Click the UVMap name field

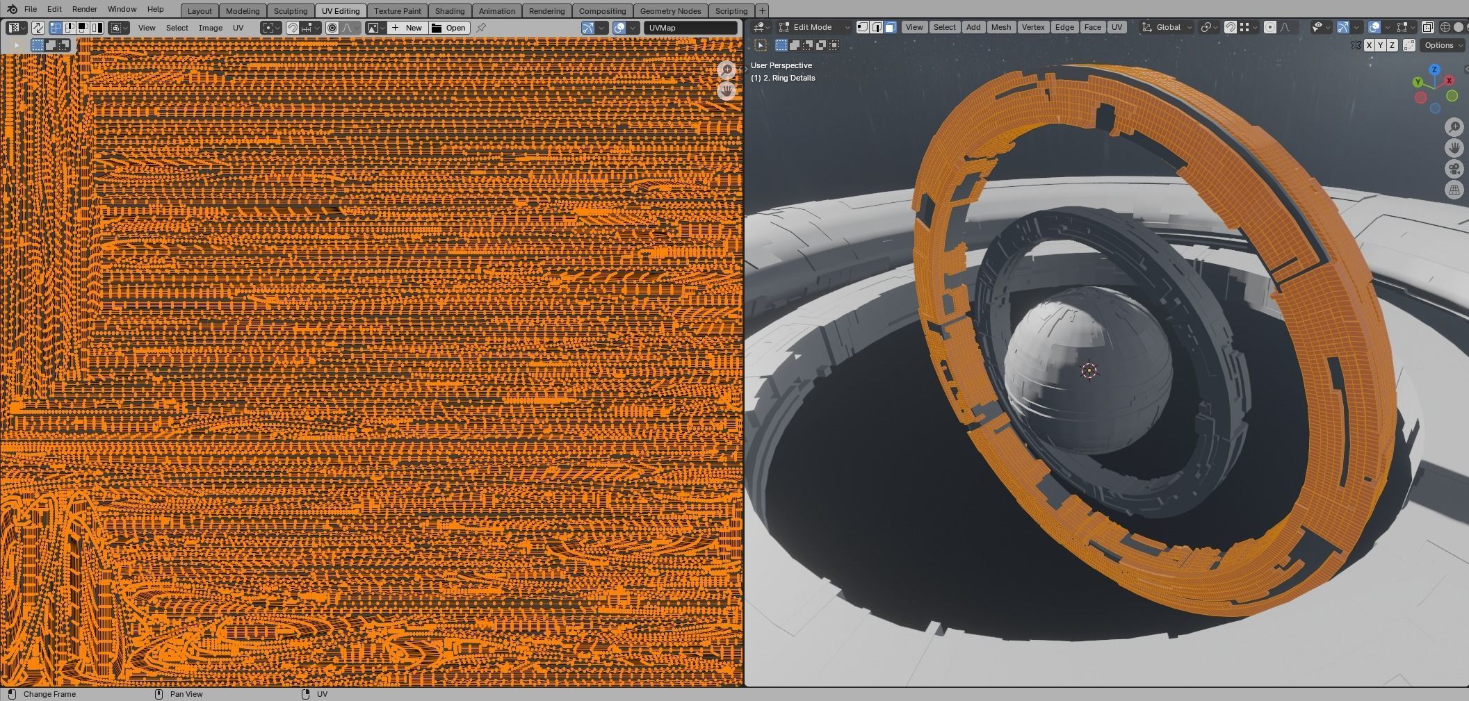(690, 28)
